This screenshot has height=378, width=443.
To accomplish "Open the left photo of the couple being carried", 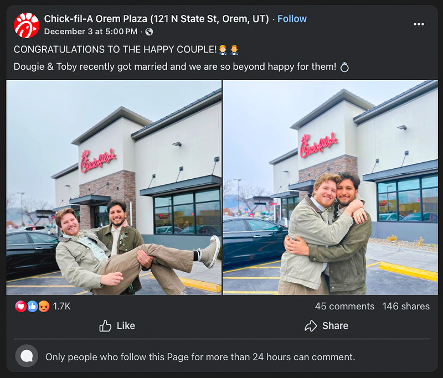I will [x=114, y=187].
